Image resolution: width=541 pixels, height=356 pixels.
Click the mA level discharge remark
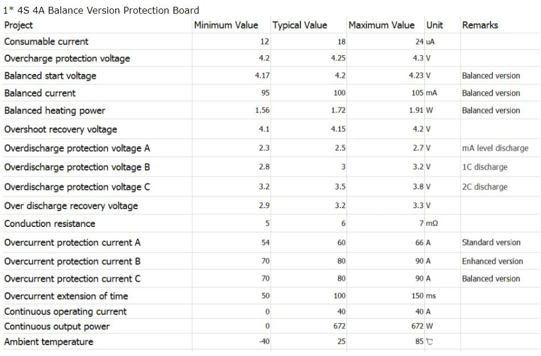(495, 148)
